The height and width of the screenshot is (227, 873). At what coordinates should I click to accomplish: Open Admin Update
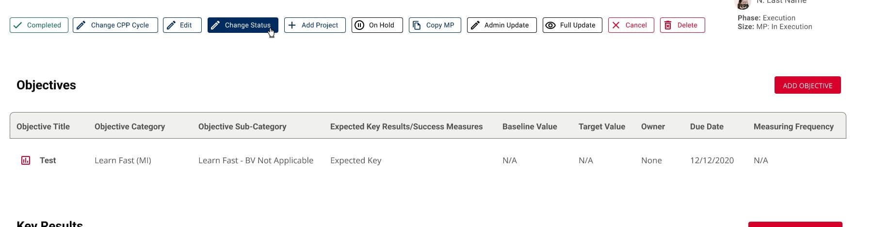[x=502, y=25]
